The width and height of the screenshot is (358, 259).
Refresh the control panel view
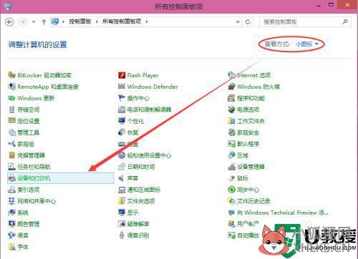pos(248,22)
